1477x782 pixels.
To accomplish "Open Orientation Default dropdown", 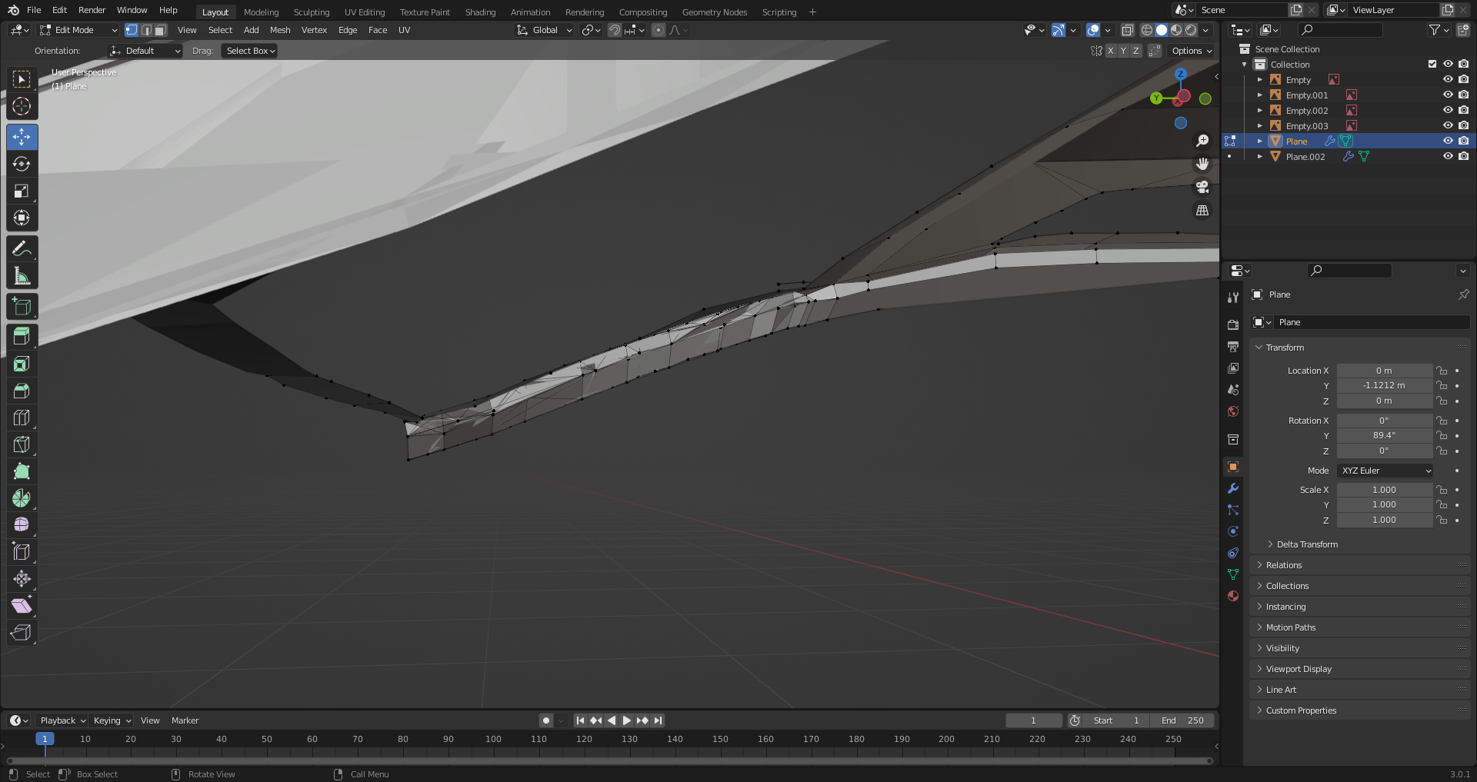I will coord(145,51).
